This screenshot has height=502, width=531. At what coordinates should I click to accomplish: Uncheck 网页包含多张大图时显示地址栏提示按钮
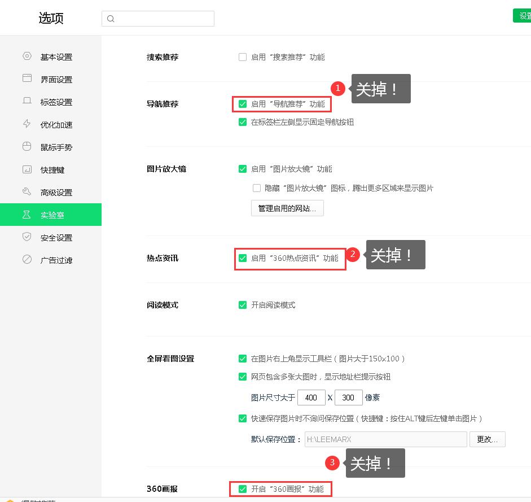coord(243,377)
